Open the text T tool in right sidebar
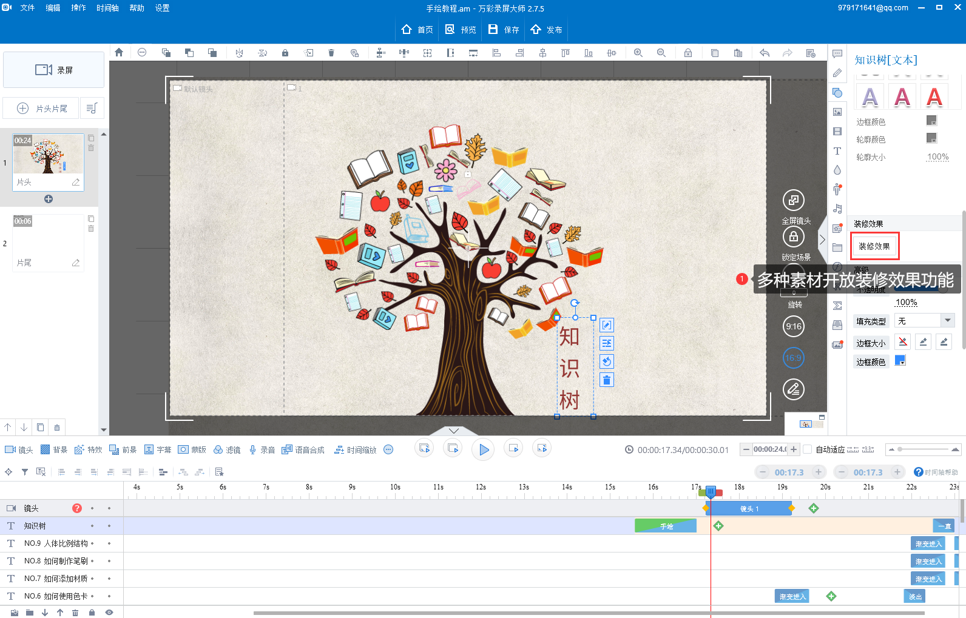The width and height of the screenshot is (966, 618). coord(837,151)
